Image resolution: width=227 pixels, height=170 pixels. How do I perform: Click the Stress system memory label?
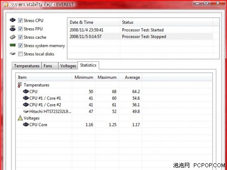pyautogui.click(x=44, y=46)
